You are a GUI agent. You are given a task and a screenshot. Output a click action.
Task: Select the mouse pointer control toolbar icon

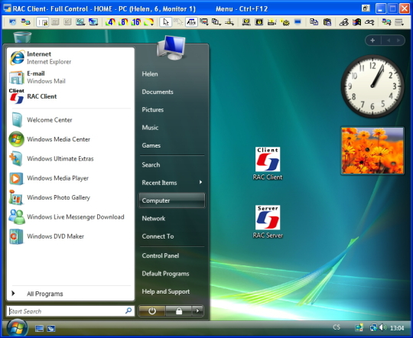(166, 22)
